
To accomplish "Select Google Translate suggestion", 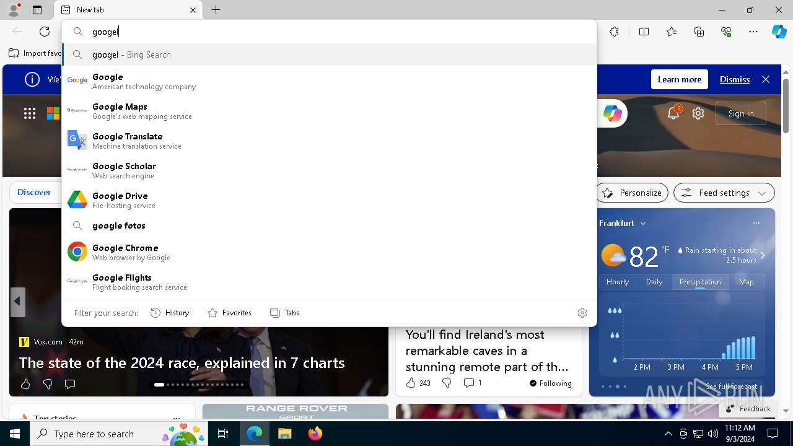I will [x=329, y=141].
